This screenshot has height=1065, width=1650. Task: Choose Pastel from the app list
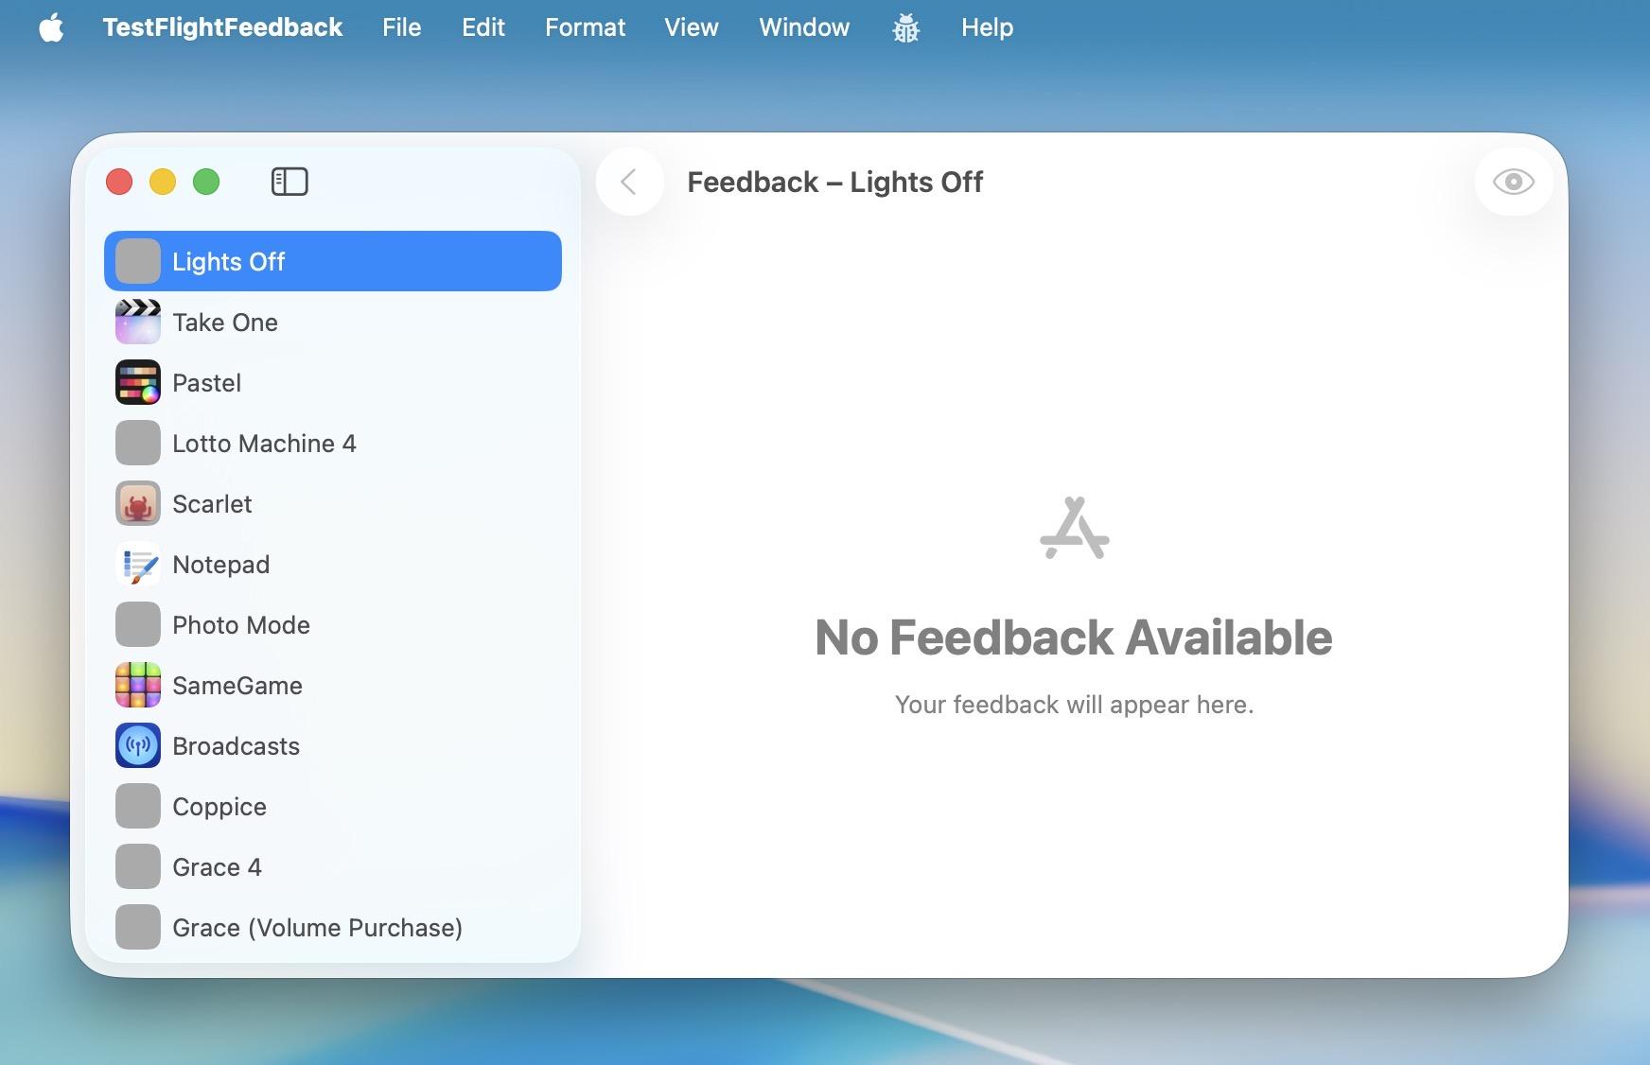(x=333, y=383)
